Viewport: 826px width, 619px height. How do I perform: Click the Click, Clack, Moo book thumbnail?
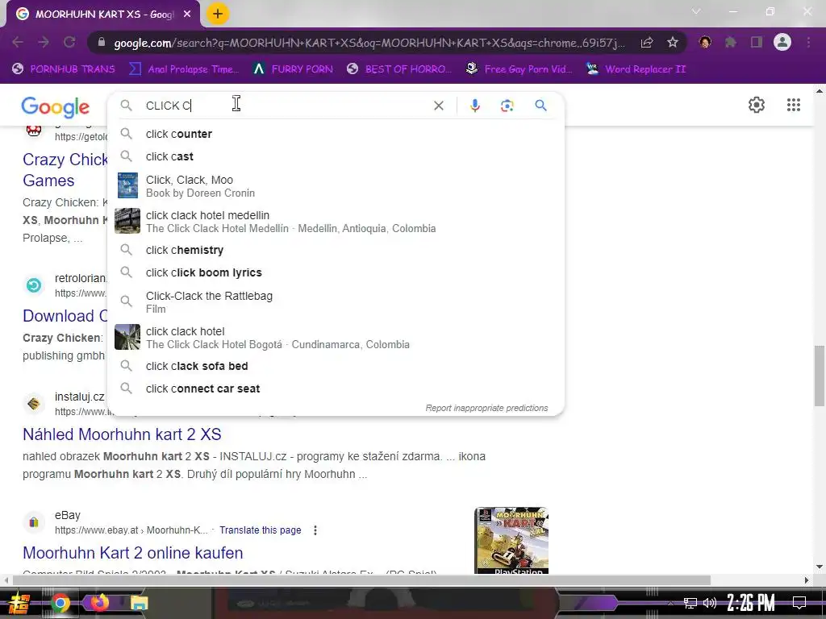click(127, 185)
